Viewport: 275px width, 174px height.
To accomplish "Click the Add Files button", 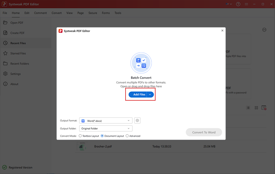I will [138, 95].
